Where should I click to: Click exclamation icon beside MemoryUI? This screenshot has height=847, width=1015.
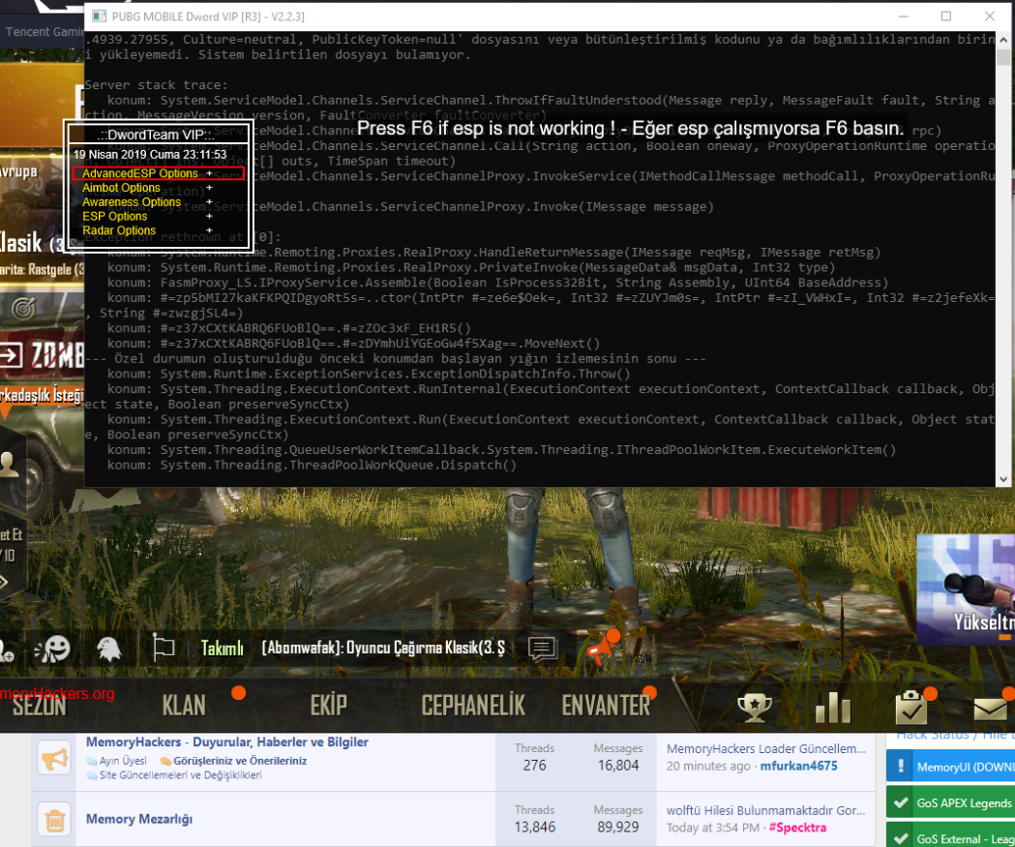[901, 767]
